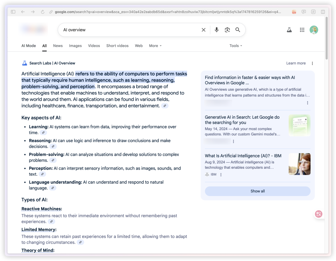Clear the search query with the X
The width and height of the screenshot is (336, 261).
(203, 30)
